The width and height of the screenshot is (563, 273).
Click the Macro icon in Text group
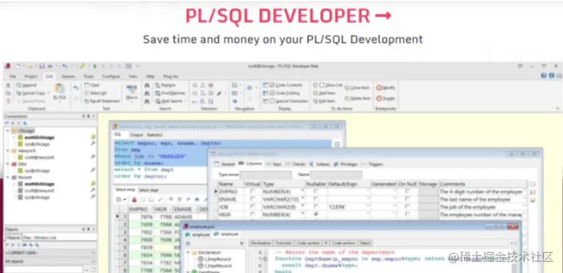tap(132, 89)
